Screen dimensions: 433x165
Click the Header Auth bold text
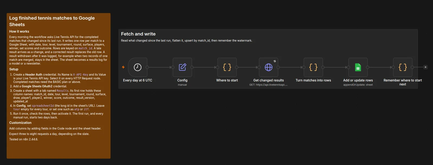[x=34, y=75]
